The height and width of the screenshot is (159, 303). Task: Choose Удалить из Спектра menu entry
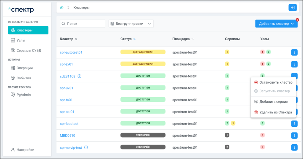pyautogui.click(x=273, y=112)
